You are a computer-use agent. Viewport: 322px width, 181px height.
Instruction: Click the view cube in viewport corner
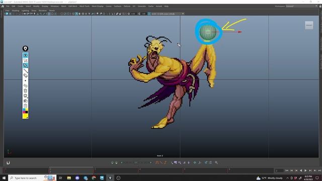click(309, 25)
